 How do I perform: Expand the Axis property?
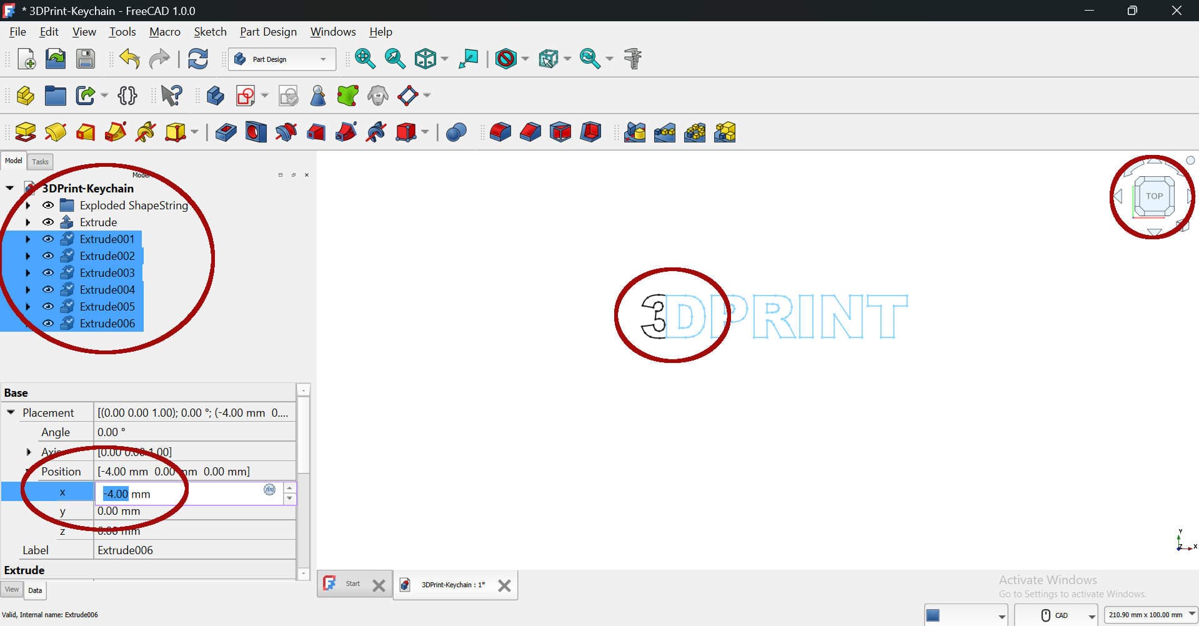29,452
